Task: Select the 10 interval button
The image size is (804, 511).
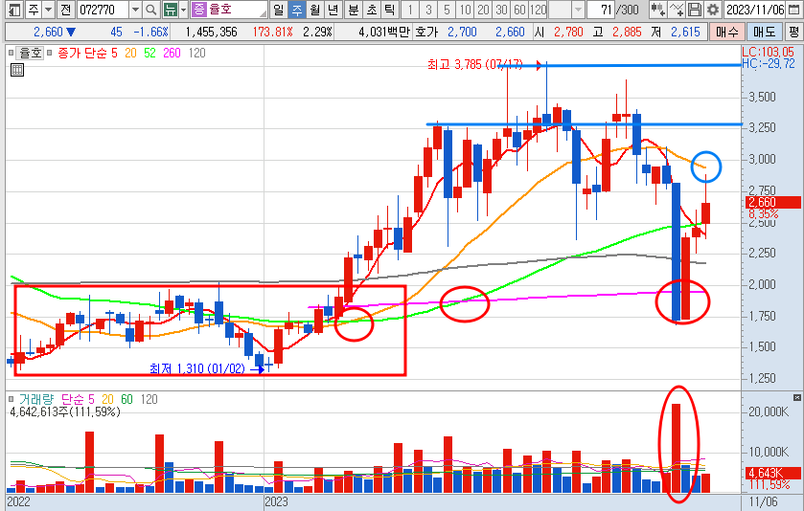Action: (465, 10)
